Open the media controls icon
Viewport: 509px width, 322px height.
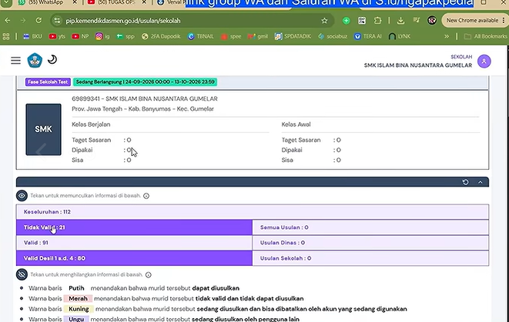[x=416, y=21]
